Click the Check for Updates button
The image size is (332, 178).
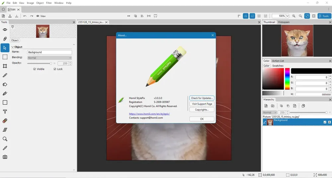202,98
